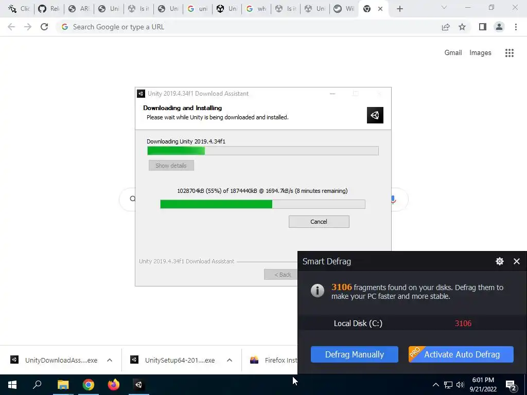Switch to the Google wh search tab
527x395 pixels.
(x=256, y=9)
